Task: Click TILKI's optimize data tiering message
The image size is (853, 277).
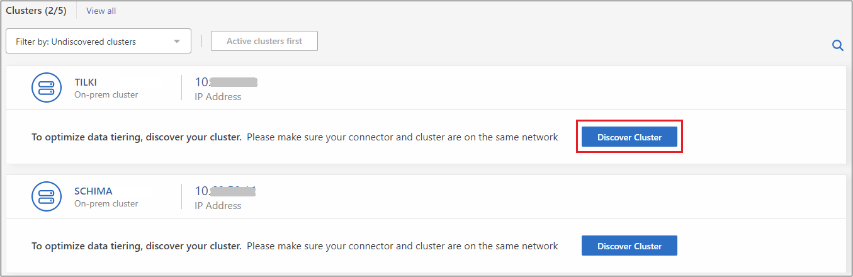Action: (295, 137)
